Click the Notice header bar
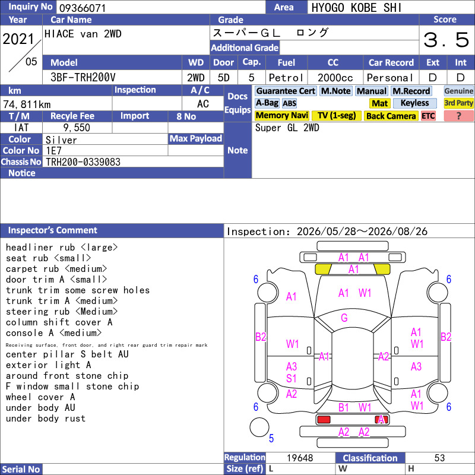Screen dimensions: 475x475 112,173
